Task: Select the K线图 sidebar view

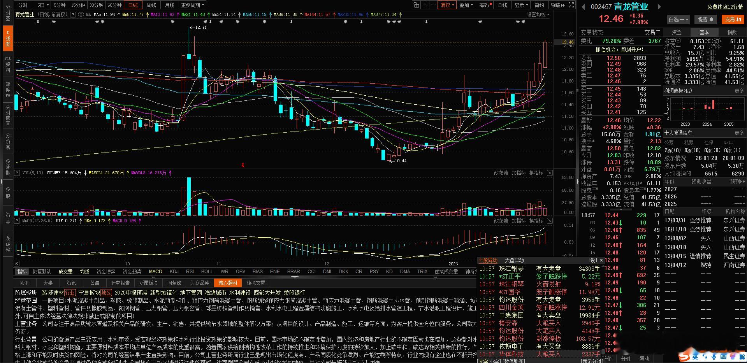Action: (x=8, y=38)
